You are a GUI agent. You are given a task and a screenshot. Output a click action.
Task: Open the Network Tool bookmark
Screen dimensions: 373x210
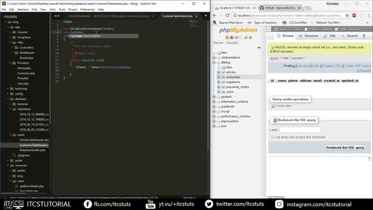point(326,23)
